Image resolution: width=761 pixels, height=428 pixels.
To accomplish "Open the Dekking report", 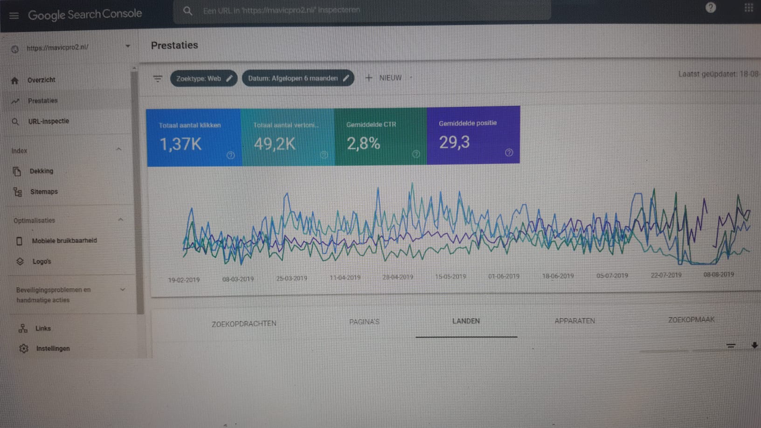I will pyautogui.click(x=42, y=171).
